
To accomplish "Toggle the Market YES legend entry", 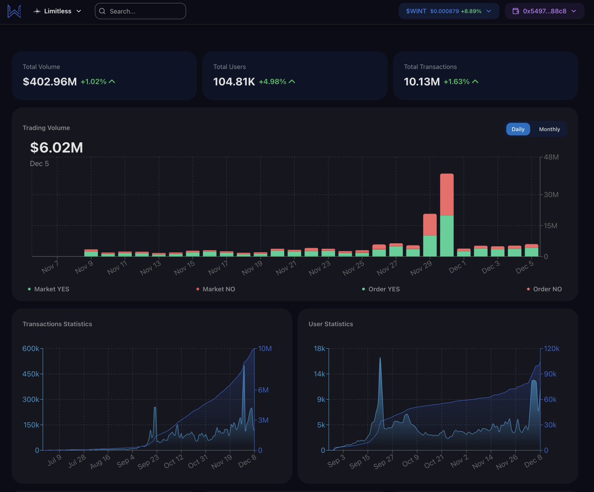I will coord(49,289).
